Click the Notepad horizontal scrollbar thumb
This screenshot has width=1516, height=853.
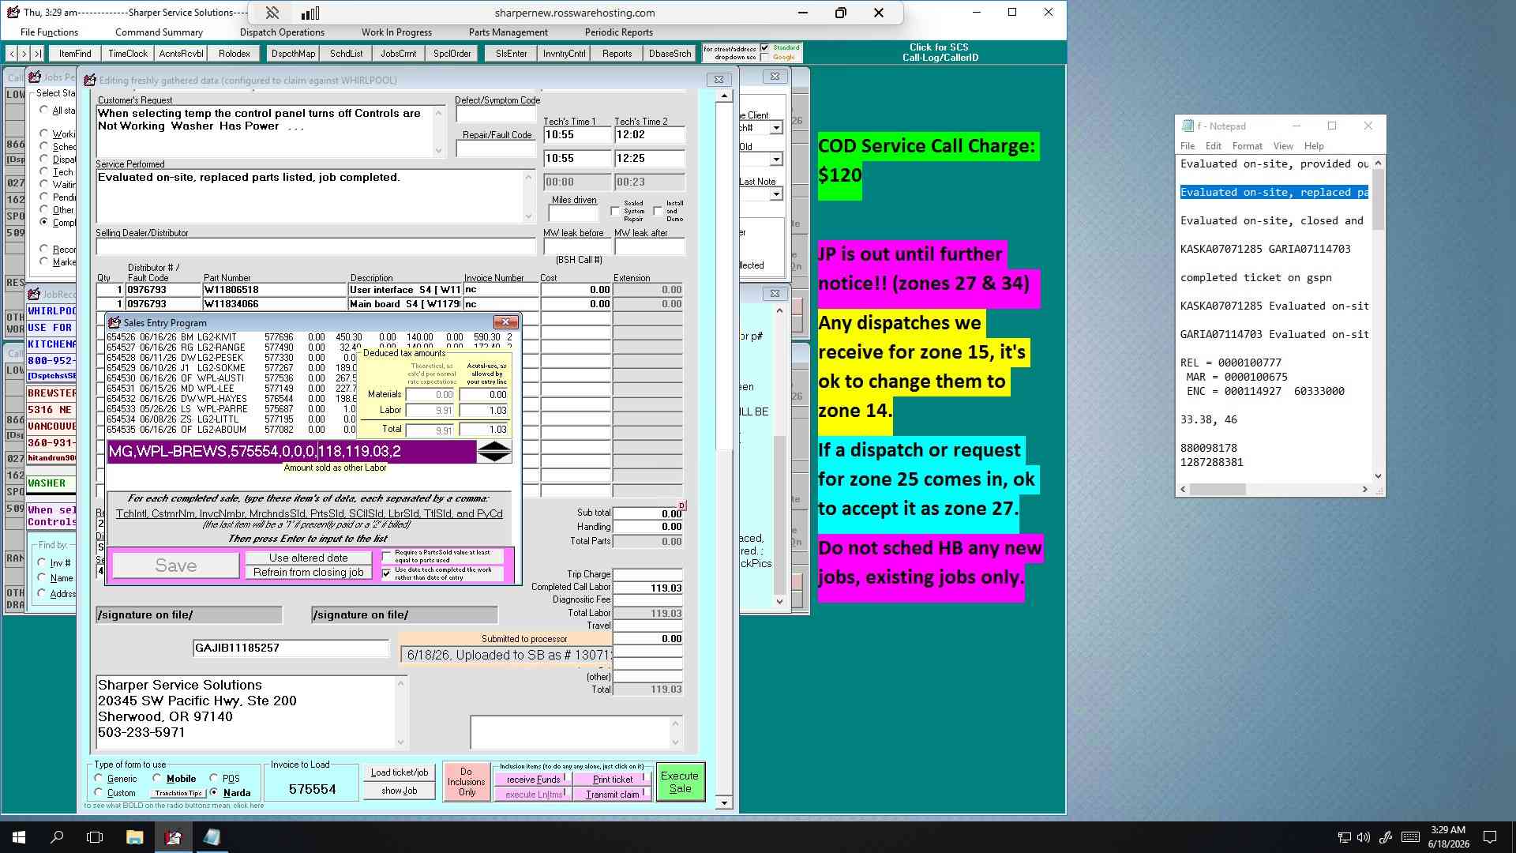point(1218,490)
